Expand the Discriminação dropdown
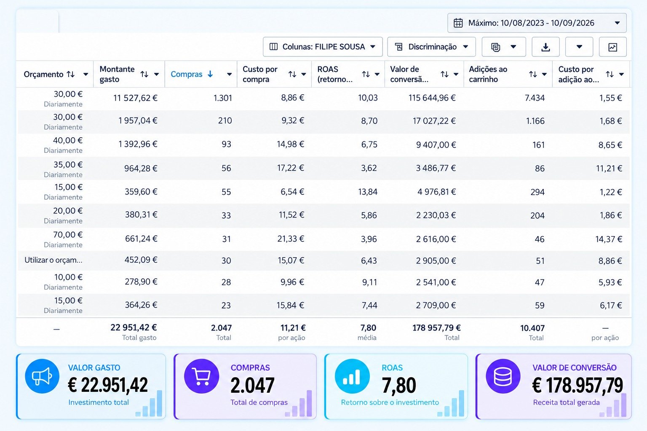The image size is (647, 431). pos(431,47)
